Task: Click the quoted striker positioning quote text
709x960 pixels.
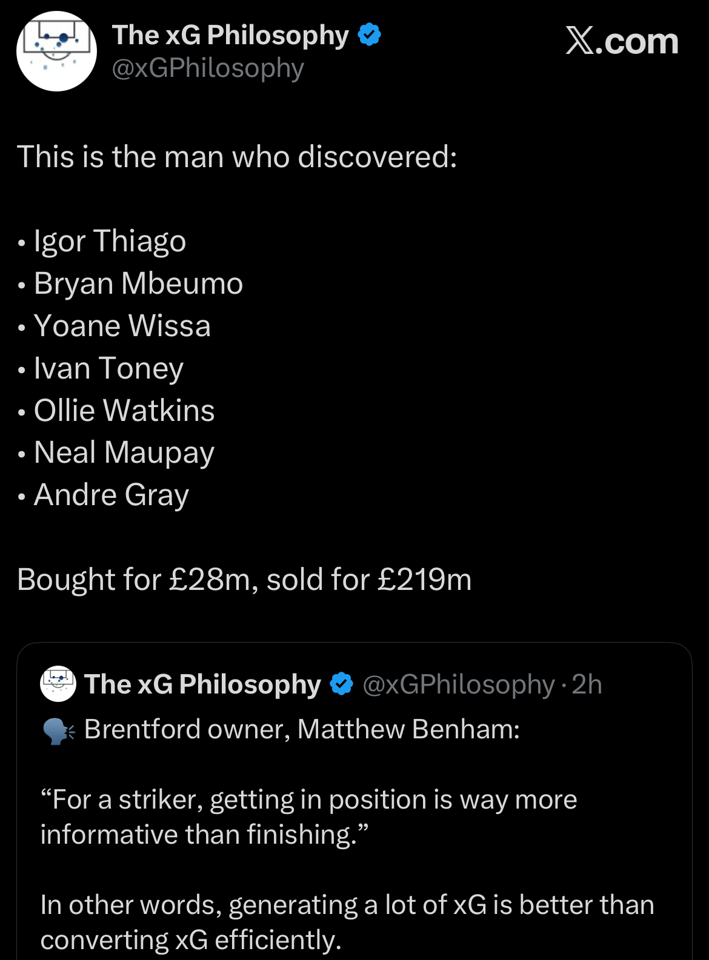Action: pyautogui.click(x=308, y=817)
